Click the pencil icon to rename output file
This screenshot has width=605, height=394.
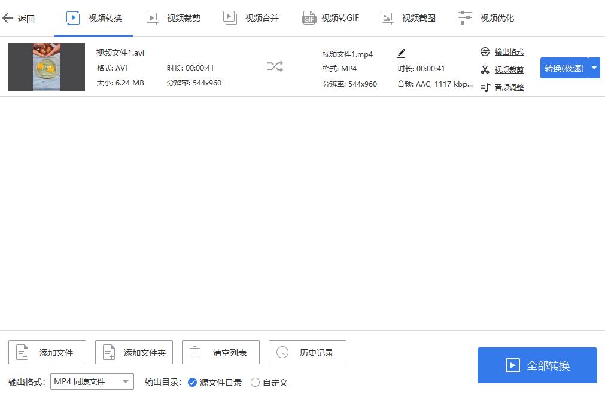click(x=401, y=54)
